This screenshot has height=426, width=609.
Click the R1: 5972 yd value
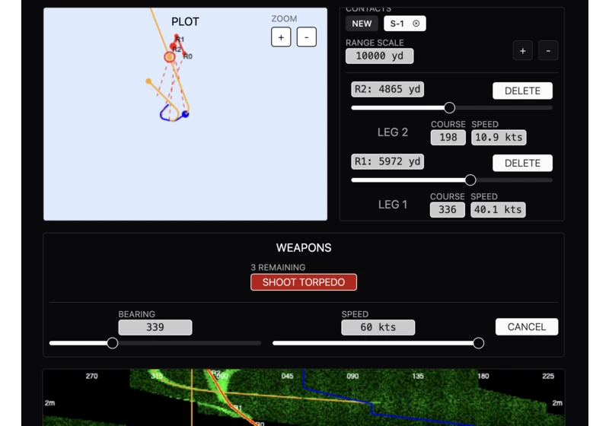(x=387, y=161)
